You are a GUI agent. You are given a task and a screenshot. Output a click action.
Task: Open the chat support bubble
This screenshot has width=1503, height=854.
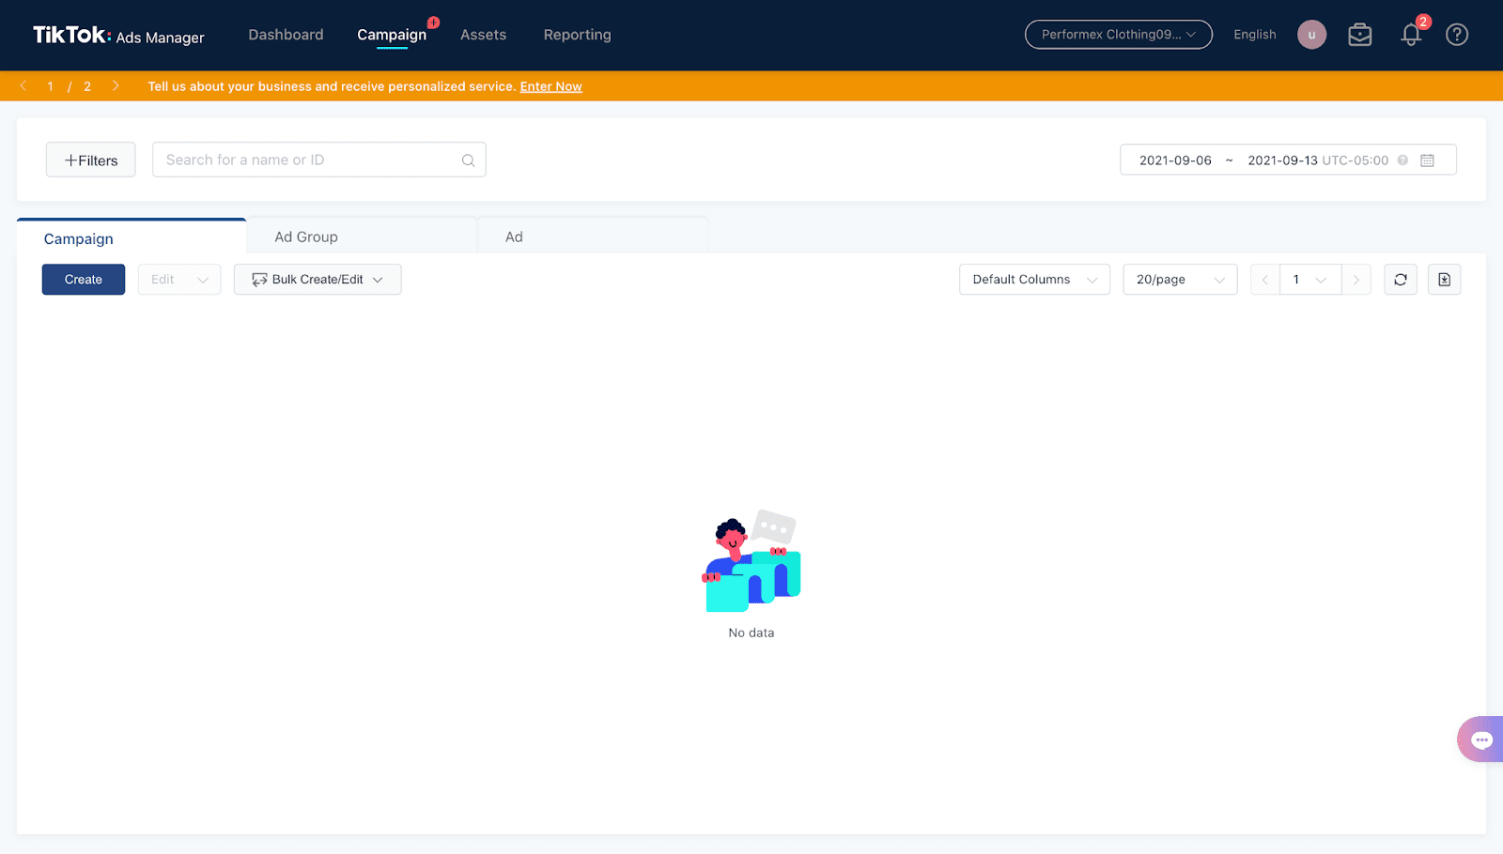point(1481,740)
